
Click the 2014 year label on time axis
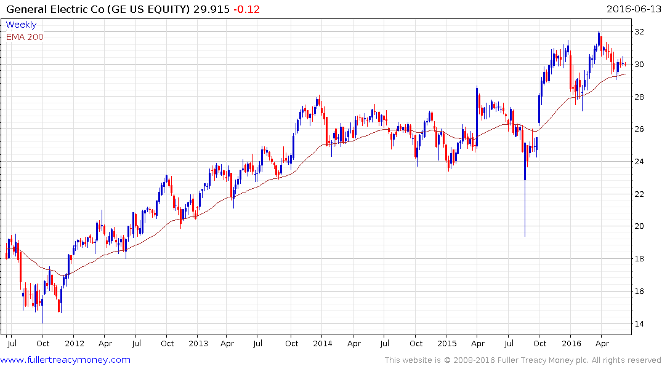(x=323, y=343)
